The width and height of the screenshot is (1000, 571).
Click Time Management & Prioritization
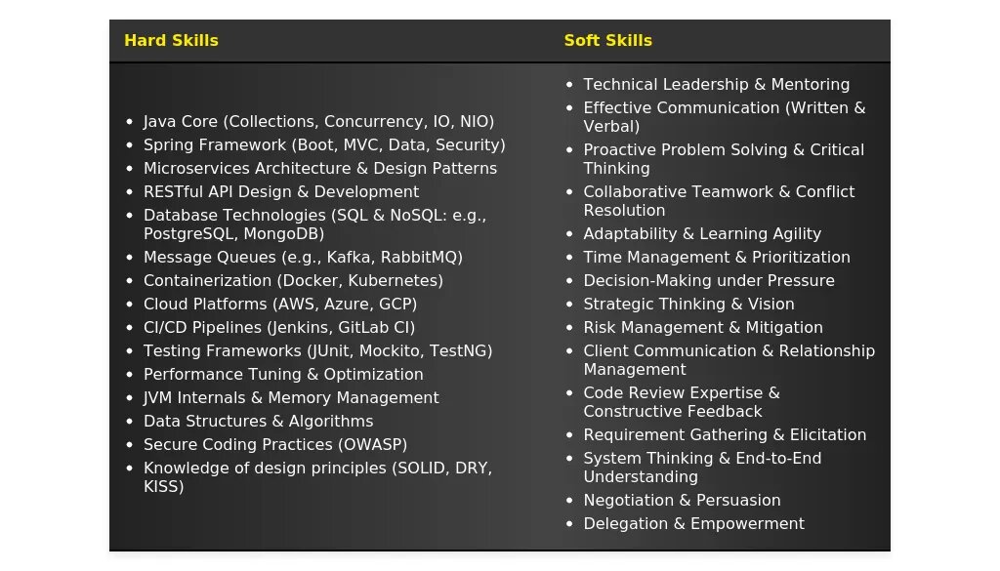[x=717, y=258]
